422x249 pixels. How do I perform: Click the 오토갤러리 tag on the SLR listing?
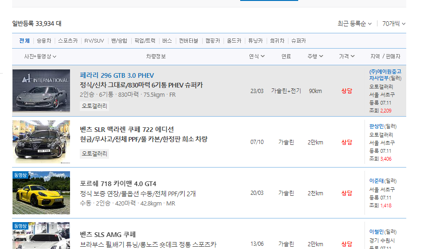pos(95,154)
